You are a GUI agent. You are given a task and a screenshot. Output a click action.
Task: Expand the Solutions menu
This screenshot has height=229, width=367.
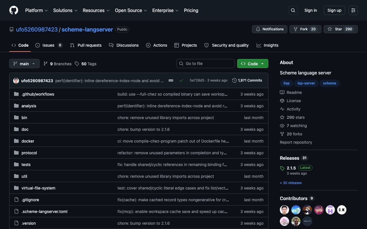tap(65, 10)
